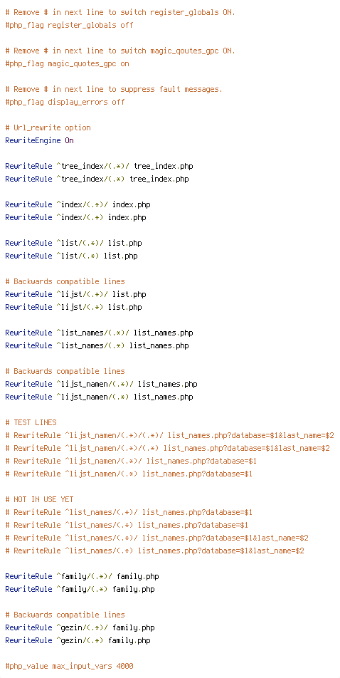Select the ^list/(.*) rule without trailing slash
Image resolution: width=340 pixels, height=678 pixels.
[71, 256]
